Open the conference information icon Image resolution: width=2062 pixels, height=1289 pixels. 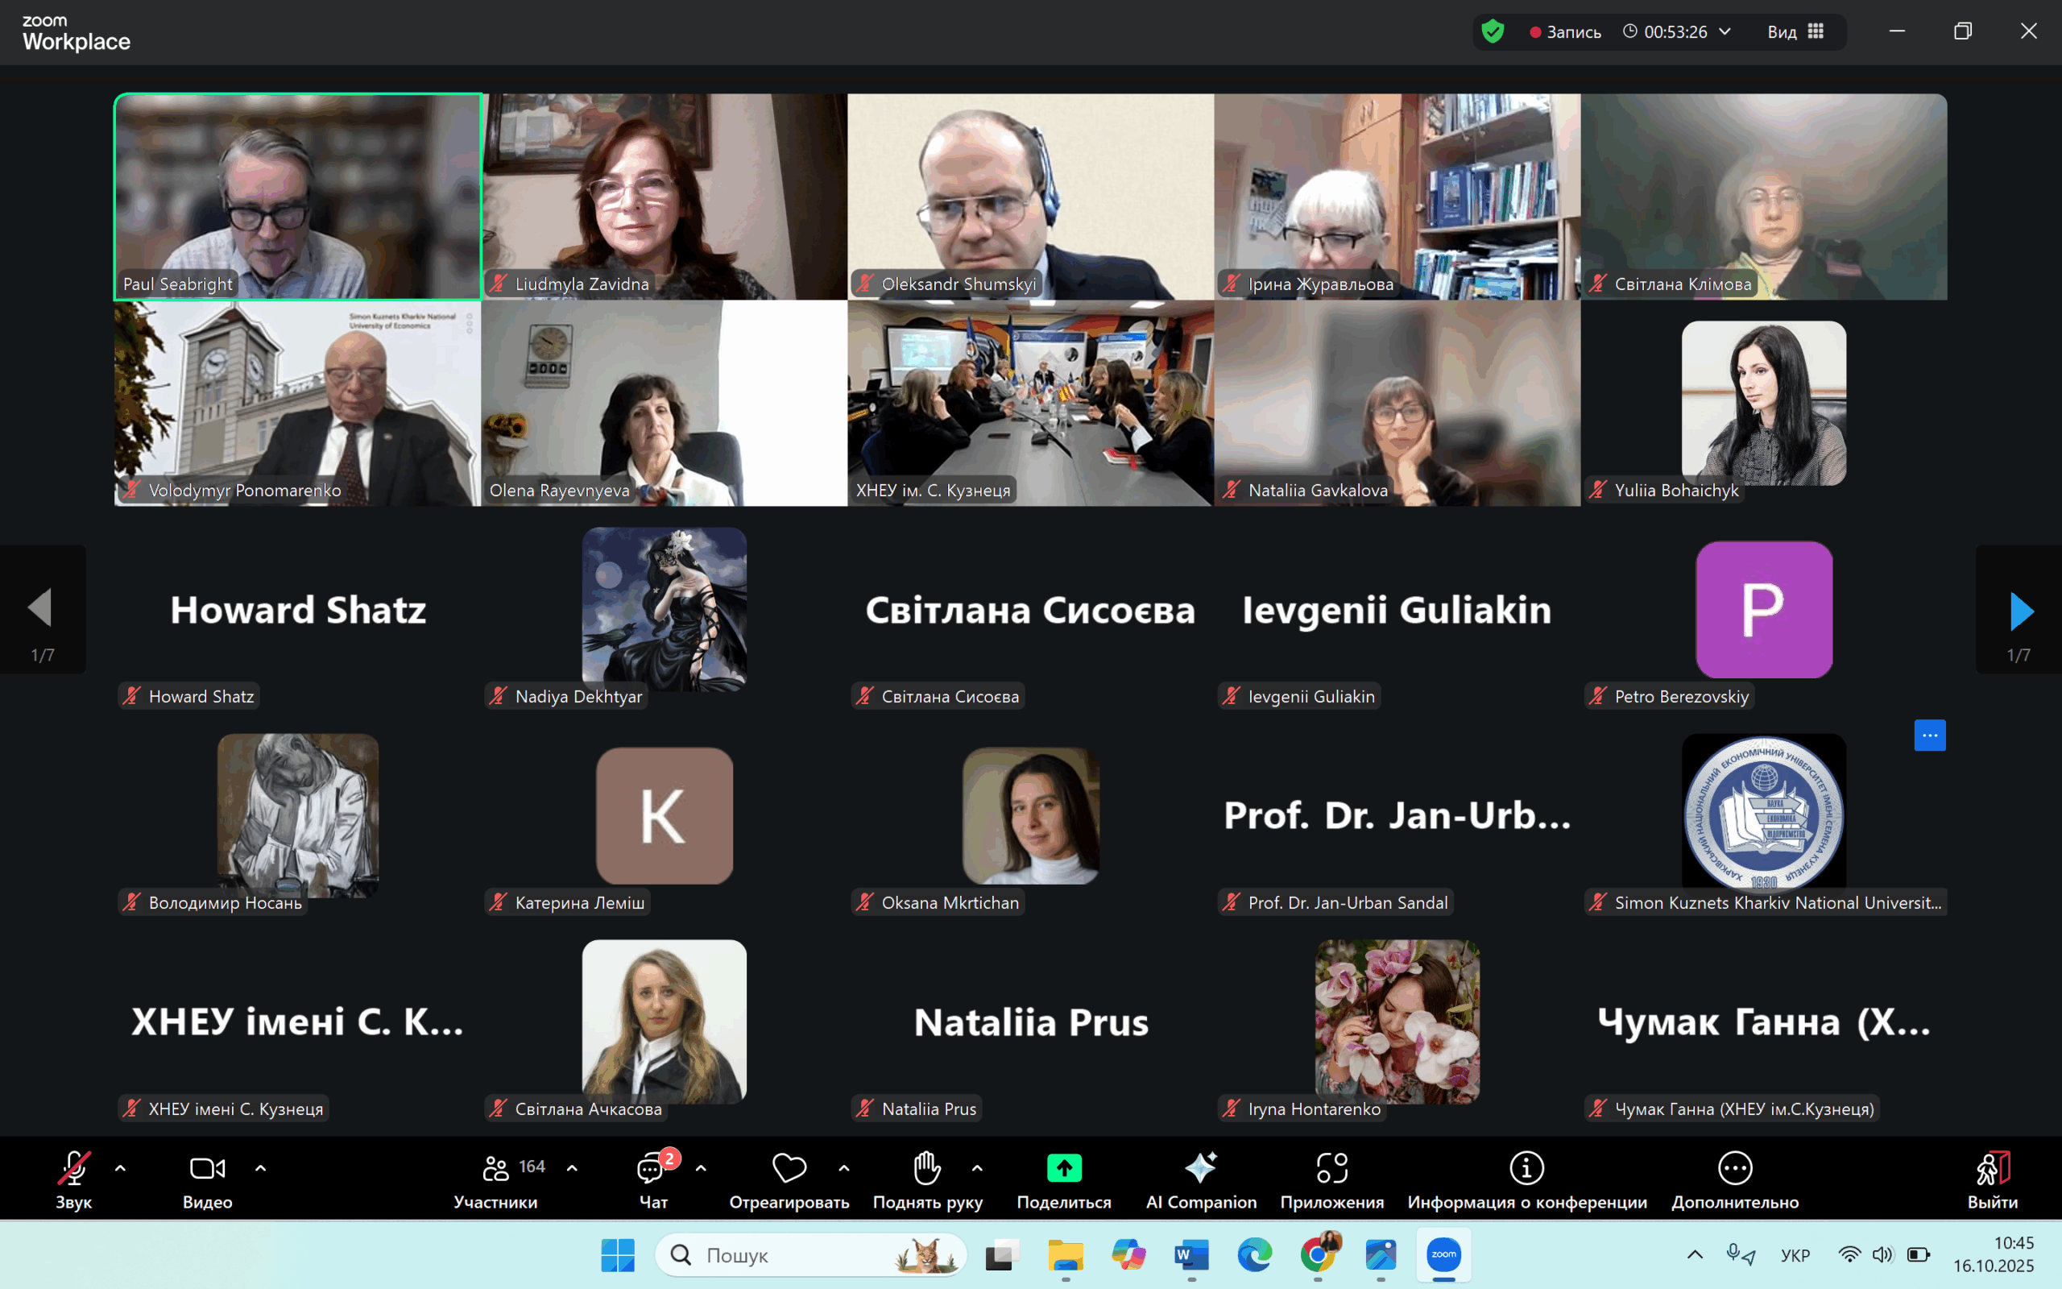pos(1526,1168)
